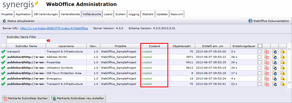Click Markierte Subindizes löschen button

26,98
